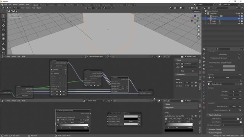Toggle Smooth Interpolation checkbox
This screenshot has width=244, height=137.
pos(230,110)
